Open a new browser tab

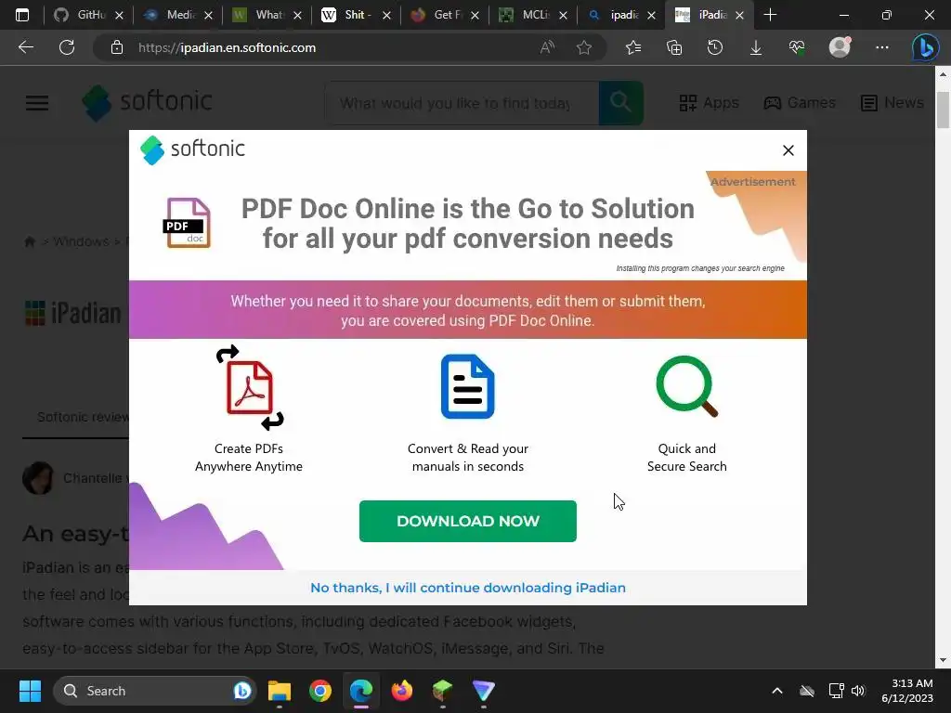click(770, 15)
